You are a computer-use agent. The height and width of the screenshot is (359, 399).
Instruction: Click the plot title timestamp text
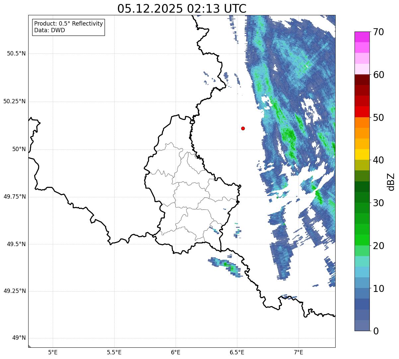(x=182, y=8)
